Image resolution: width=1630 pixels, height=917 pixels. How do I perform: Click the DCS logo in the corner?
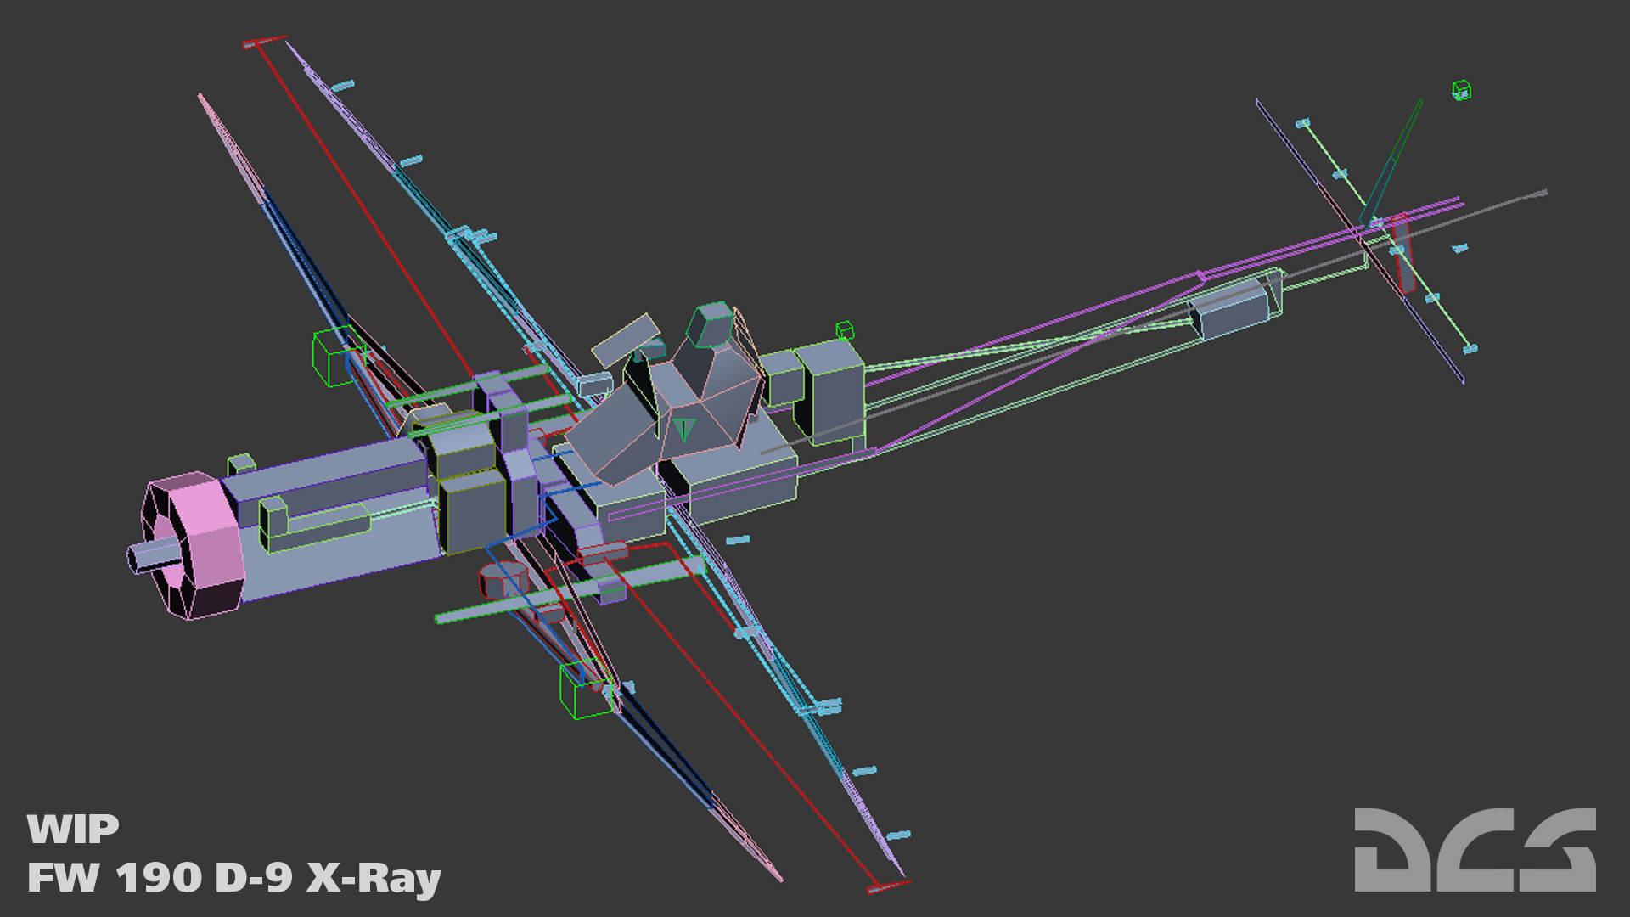[1475, 849]
